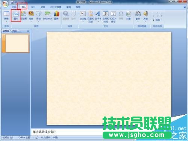This screenshot has height=141, width=188.
Task: Expand the Text Box dropdown arrow
Action: [83, 22]
